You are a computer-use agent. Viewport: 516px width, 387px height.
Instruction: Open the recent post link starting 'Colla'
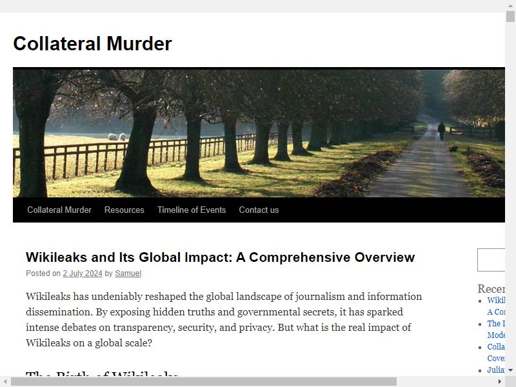(x=496, y=352)
